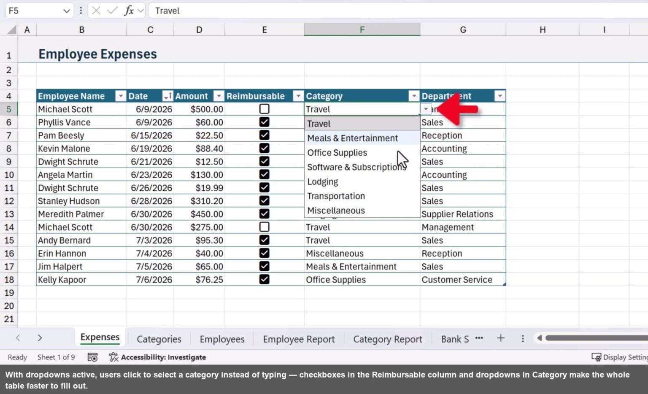Choose Meals & Entertainment from the dropdown list
This screenshot has height=394, width=648.
(362, 138)
